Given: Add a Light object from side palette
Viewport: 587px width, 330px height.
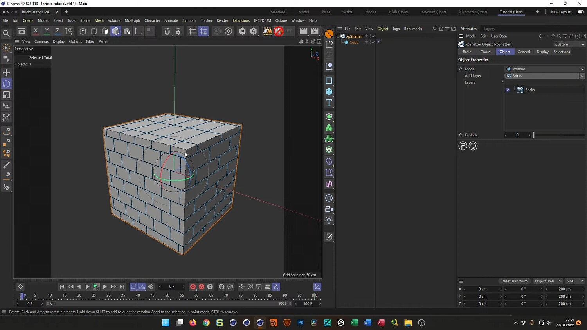Looking at the screenshot, I should 329,220.
